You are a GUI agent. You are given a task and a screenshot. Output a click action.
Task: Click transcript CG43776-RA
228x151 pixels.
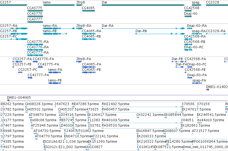[38, 47]
